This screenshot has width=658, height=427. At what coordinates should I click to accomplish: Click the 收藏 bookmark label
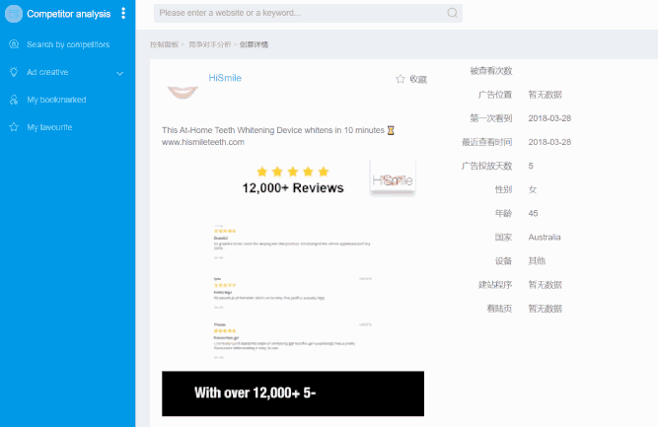coord(418,79)
